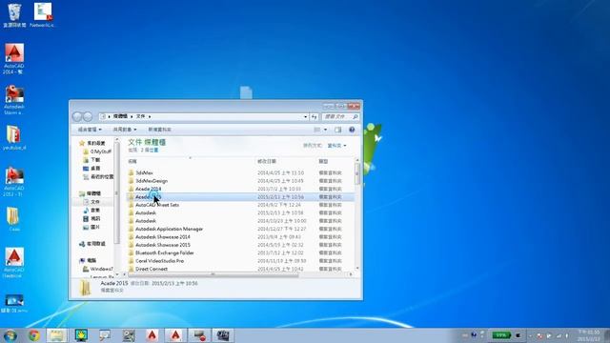
Task: Click the Forward navigation arrow in Explorer
Action: (88, 116)
